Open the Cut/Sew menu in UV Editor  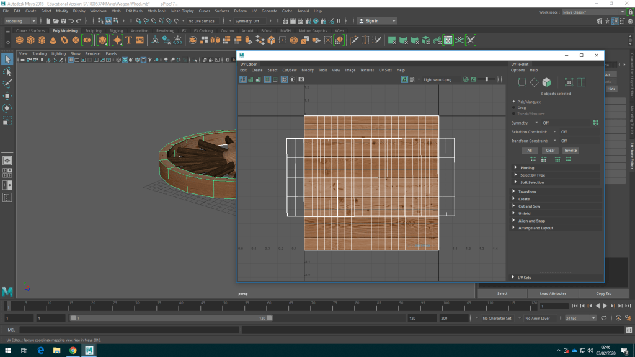point(289,70)
